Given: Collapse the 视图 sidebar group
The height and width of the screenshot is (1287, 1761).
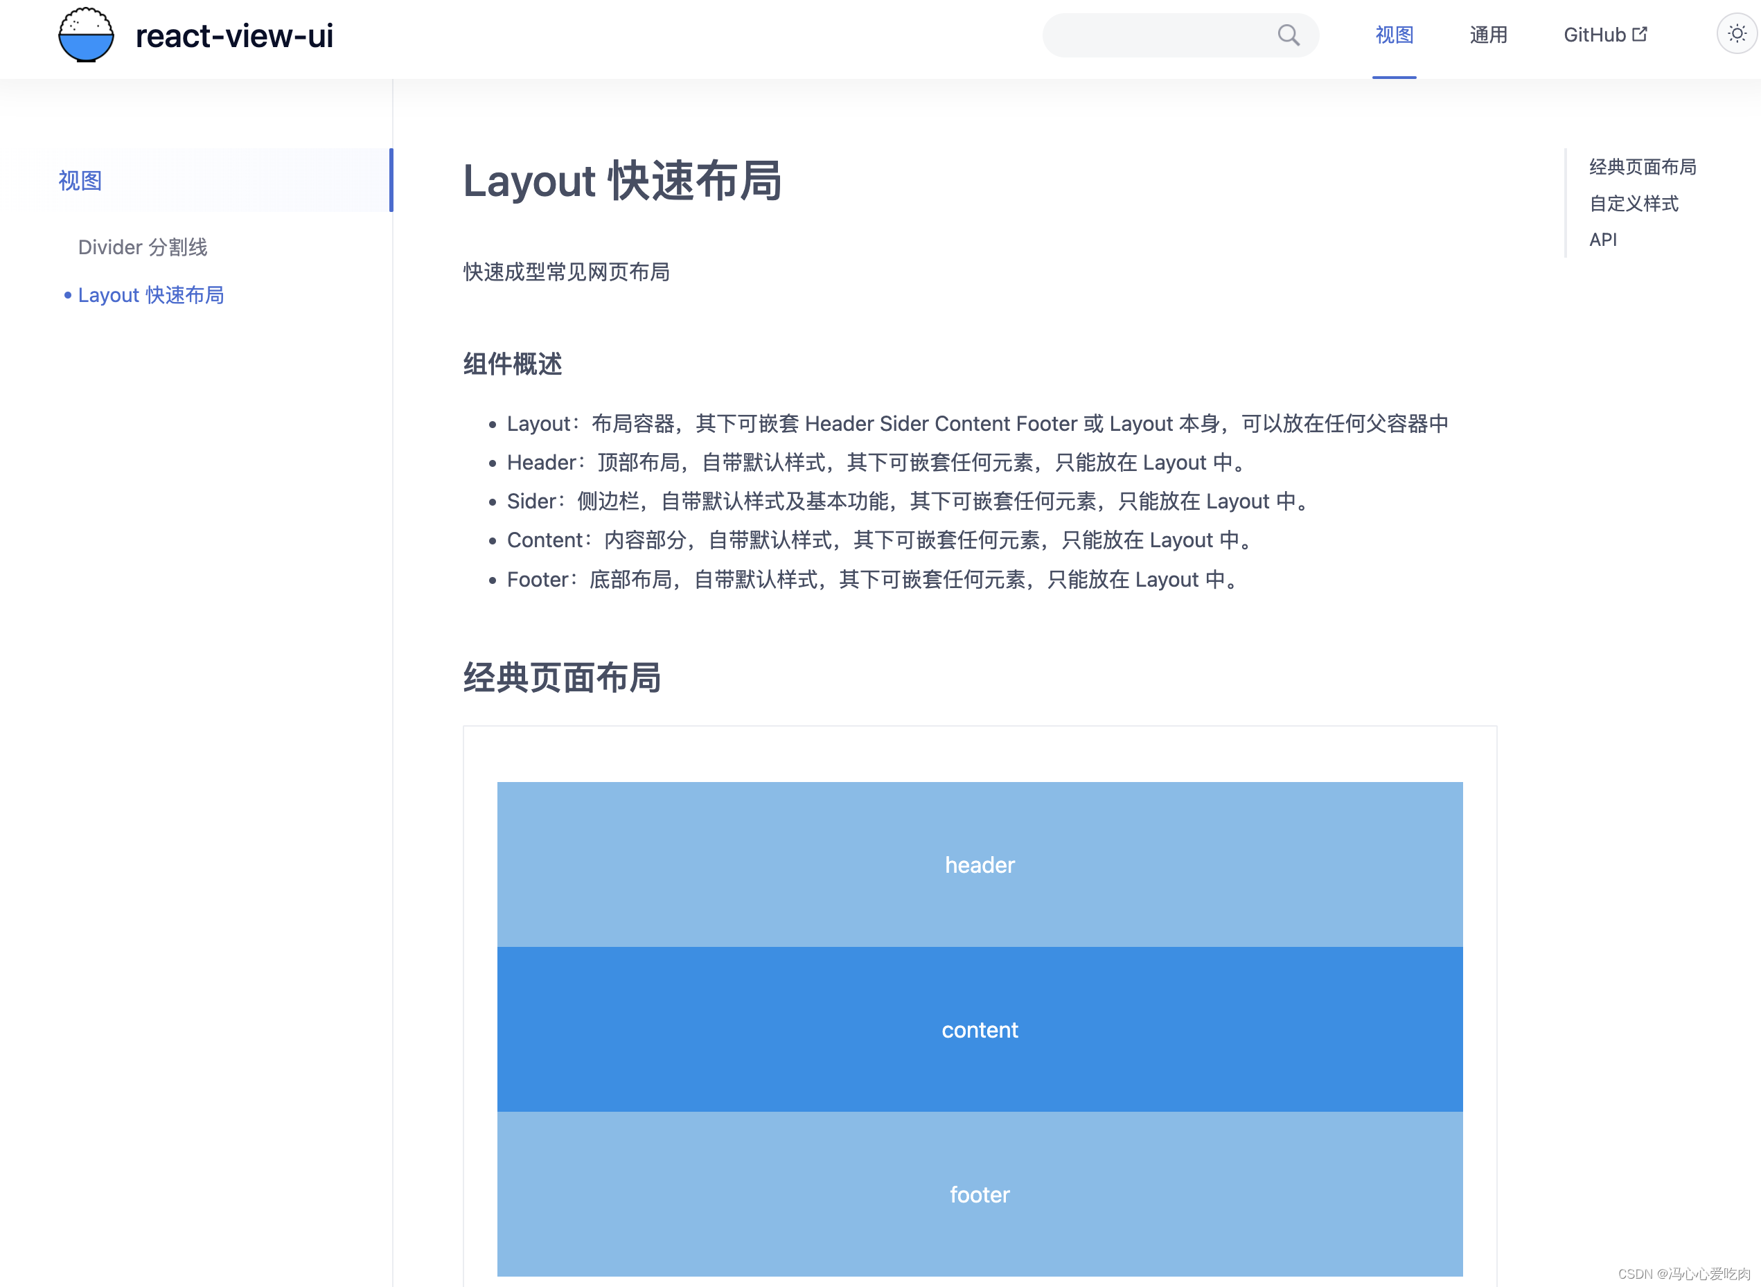Looking at the screenshot, I should 80,180.
